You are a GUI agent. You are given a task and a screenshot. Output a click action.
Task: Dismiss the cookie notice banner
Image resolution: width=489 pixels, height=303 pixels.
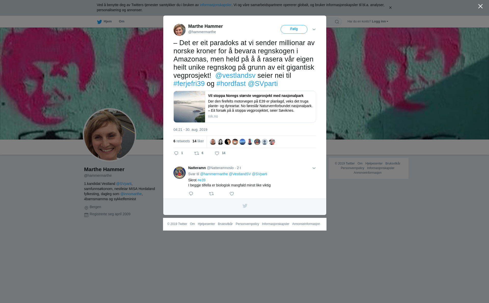tap(390, 8)
